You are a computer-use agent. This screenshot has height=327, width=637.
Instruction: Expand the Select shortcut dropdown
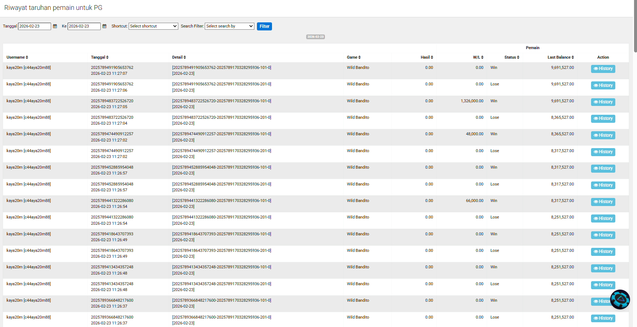click(153, 26)
